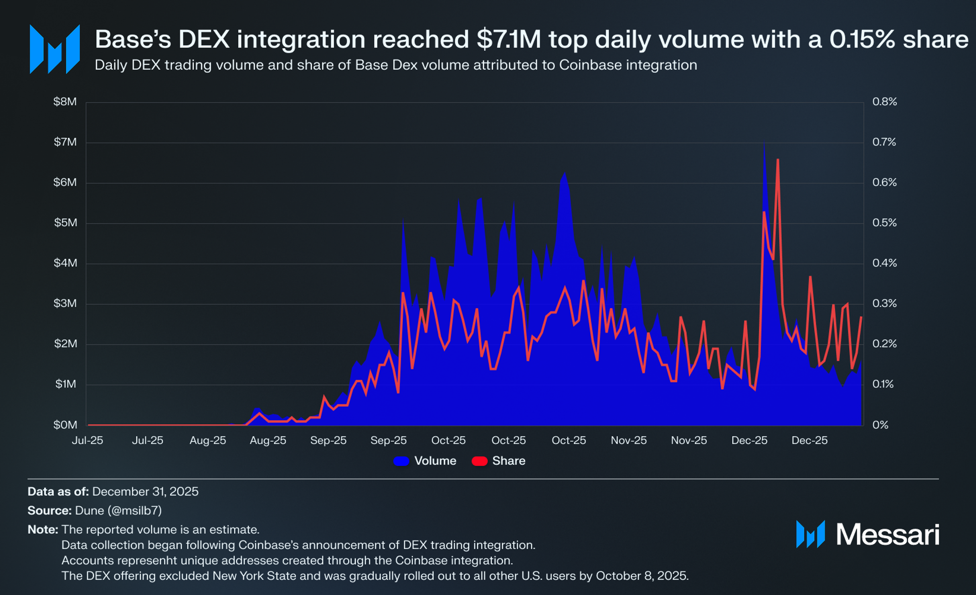Toggle the red Share legend swatch
The height and width of the screenshot is (595, 976).
coord(479,461)
